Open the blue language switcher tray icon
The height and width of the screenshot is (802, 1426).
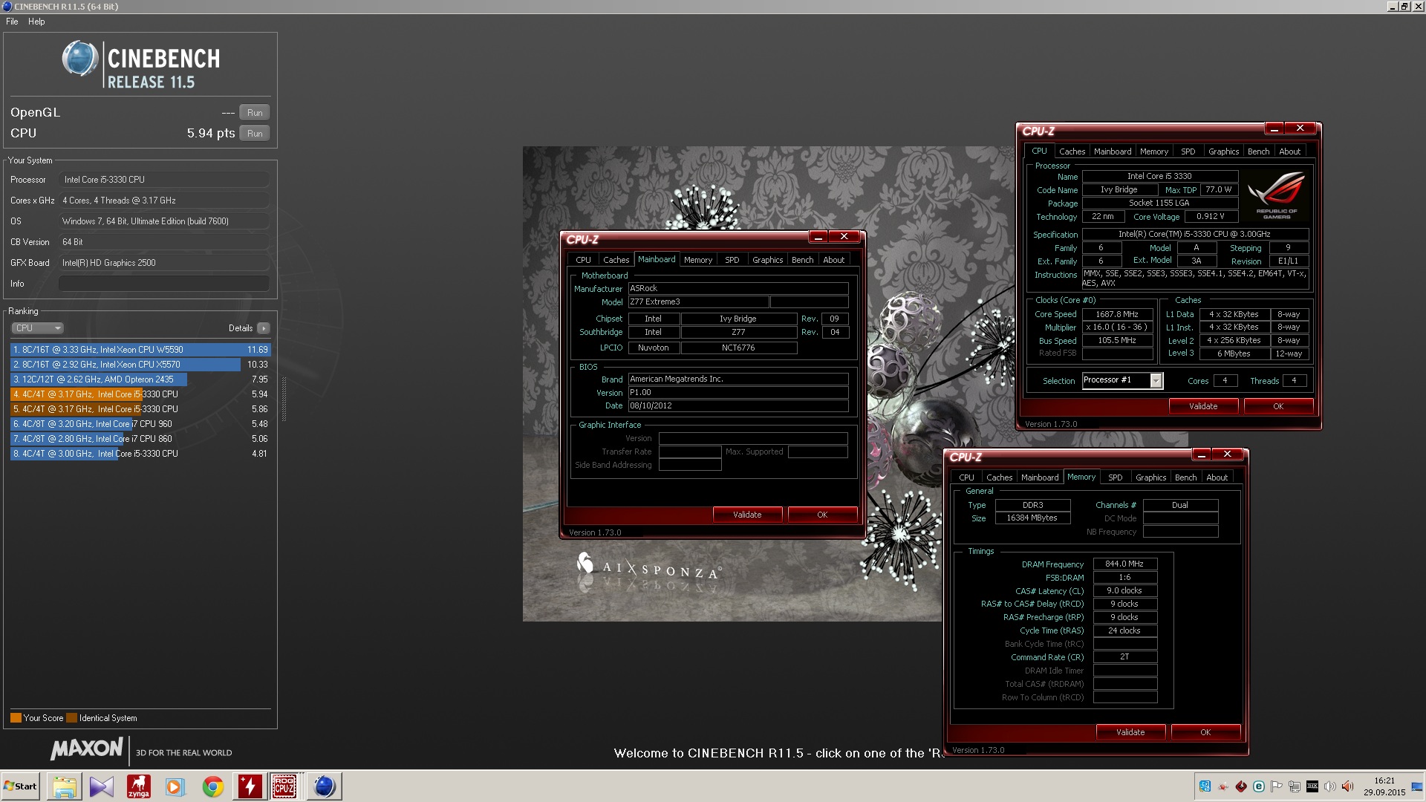pyautogui.click(x=1205, y=786)
